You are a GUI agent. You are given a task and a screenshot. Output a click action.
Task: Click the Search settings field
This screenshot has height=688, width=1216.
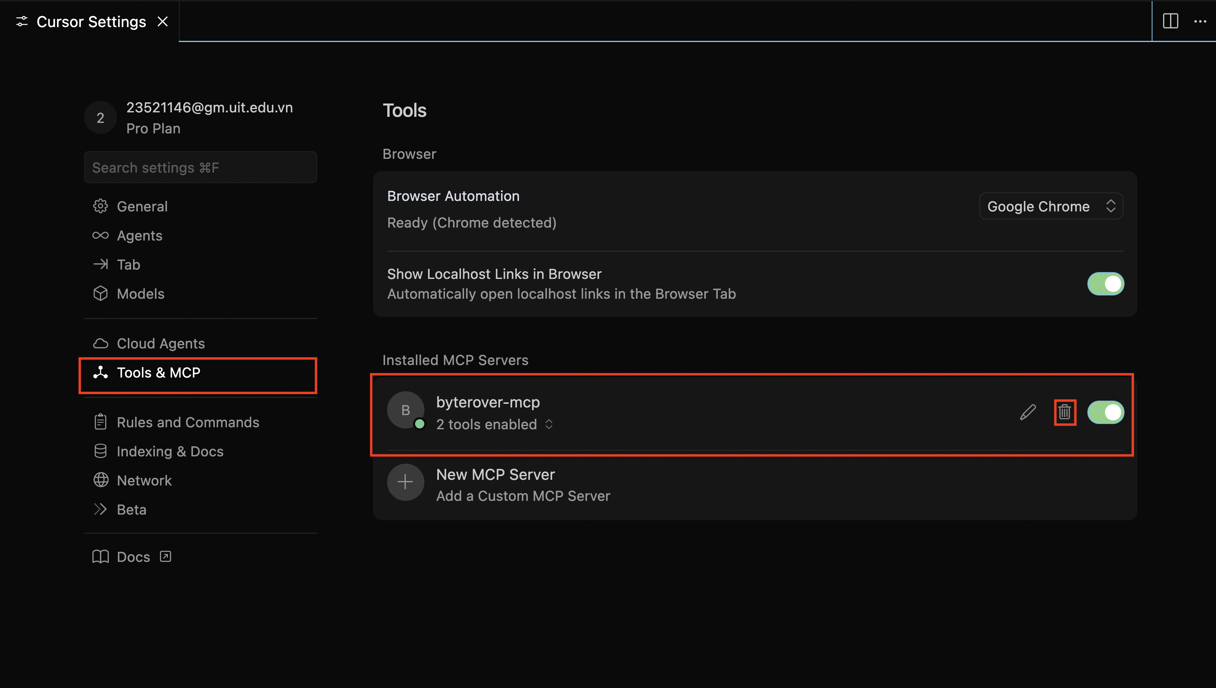(200, 167)
